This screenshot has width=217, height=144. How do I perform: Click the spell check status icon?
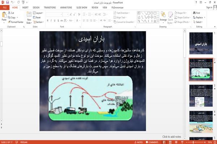tap(17, 142)
